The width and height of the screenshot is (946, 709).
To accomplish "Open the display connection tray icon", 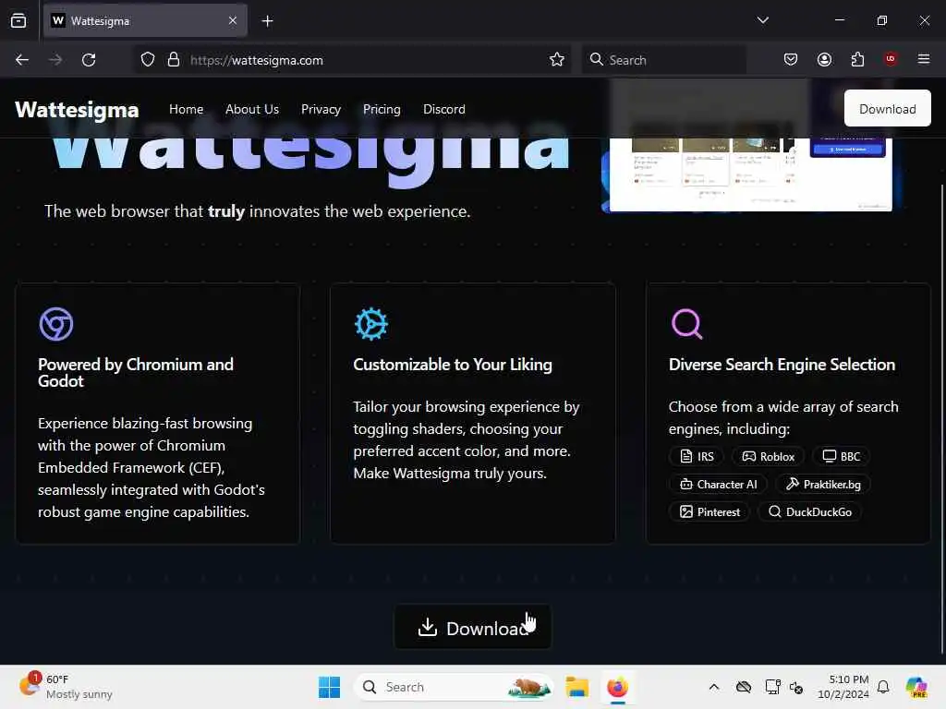I will coord(772,687).
